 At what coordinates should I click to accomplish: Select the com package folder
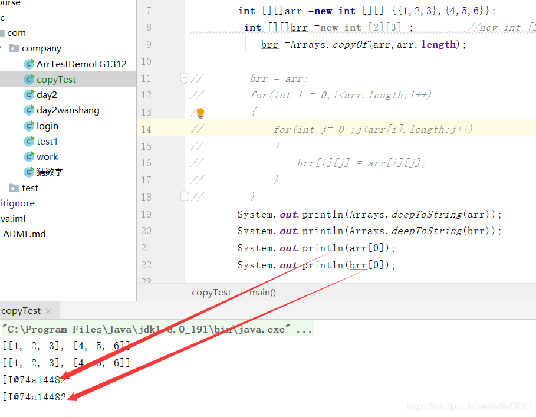17,33
